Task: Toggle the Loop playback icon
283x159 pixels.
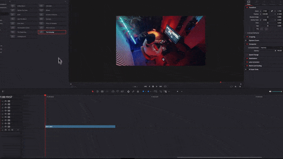Action: pyautogui.click(x=165, y=86)
